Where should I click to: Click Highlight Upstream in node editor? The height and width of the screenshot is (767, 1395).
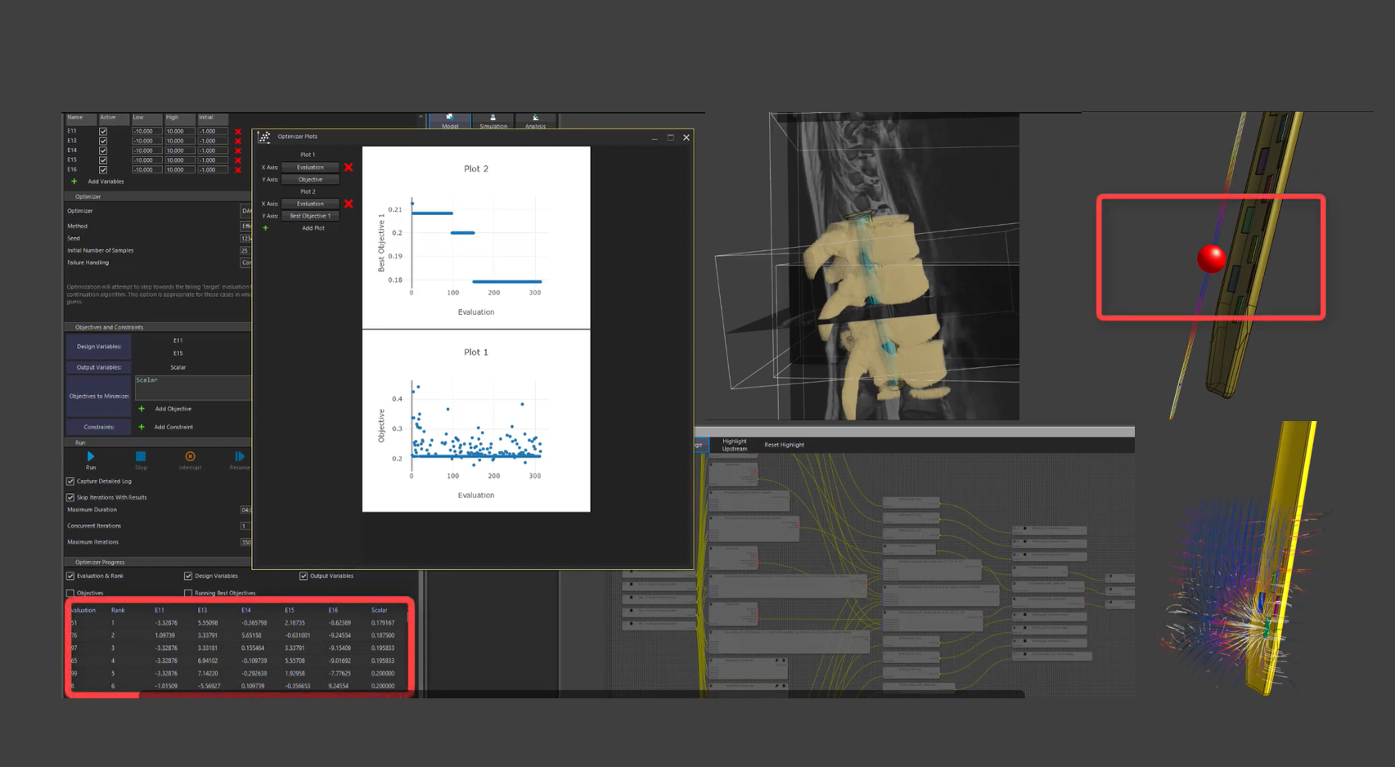pyautogui.click(x=734, y=445)
